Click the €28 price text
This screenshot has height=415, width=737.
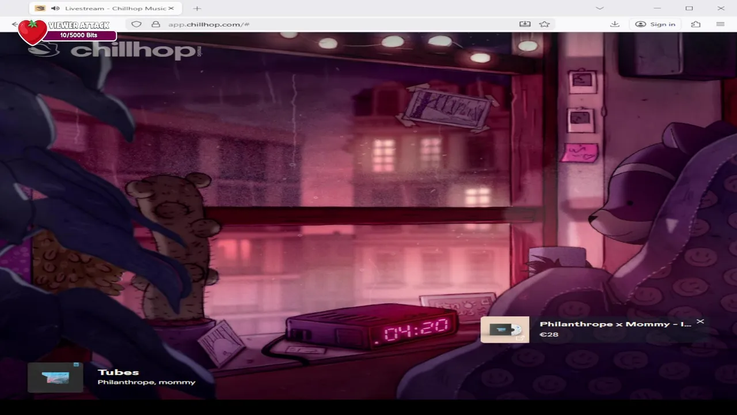[x=549, y=334]
